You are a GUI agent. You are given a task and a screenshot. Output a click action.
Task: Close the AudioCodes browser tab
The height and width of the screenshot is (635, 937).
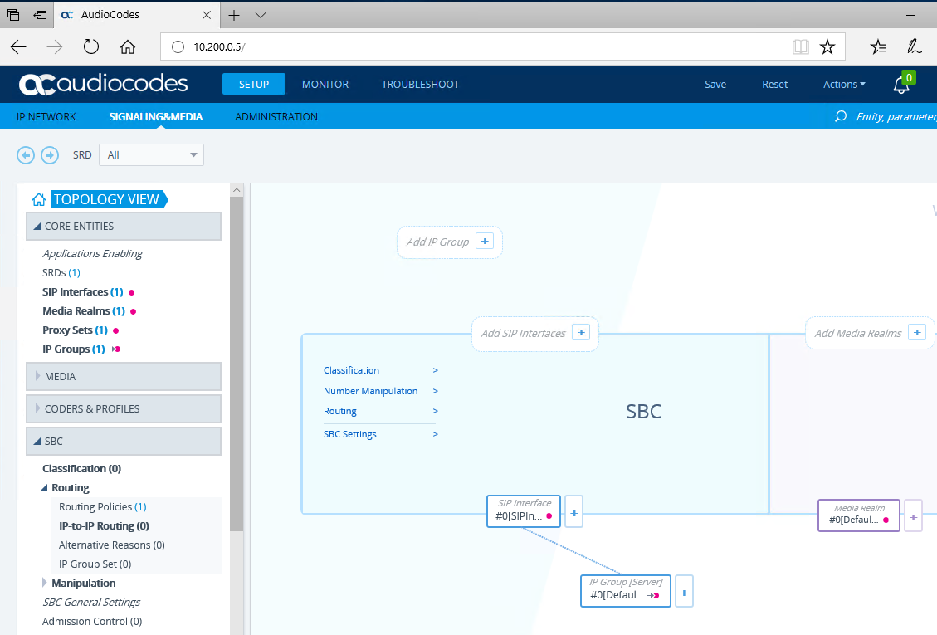(x=206, y=15)
